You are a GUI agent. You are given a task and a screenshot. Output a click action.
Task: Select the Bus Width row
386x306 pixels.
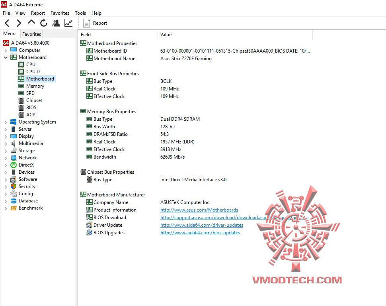pyautogui.click(x=196, y=127)
